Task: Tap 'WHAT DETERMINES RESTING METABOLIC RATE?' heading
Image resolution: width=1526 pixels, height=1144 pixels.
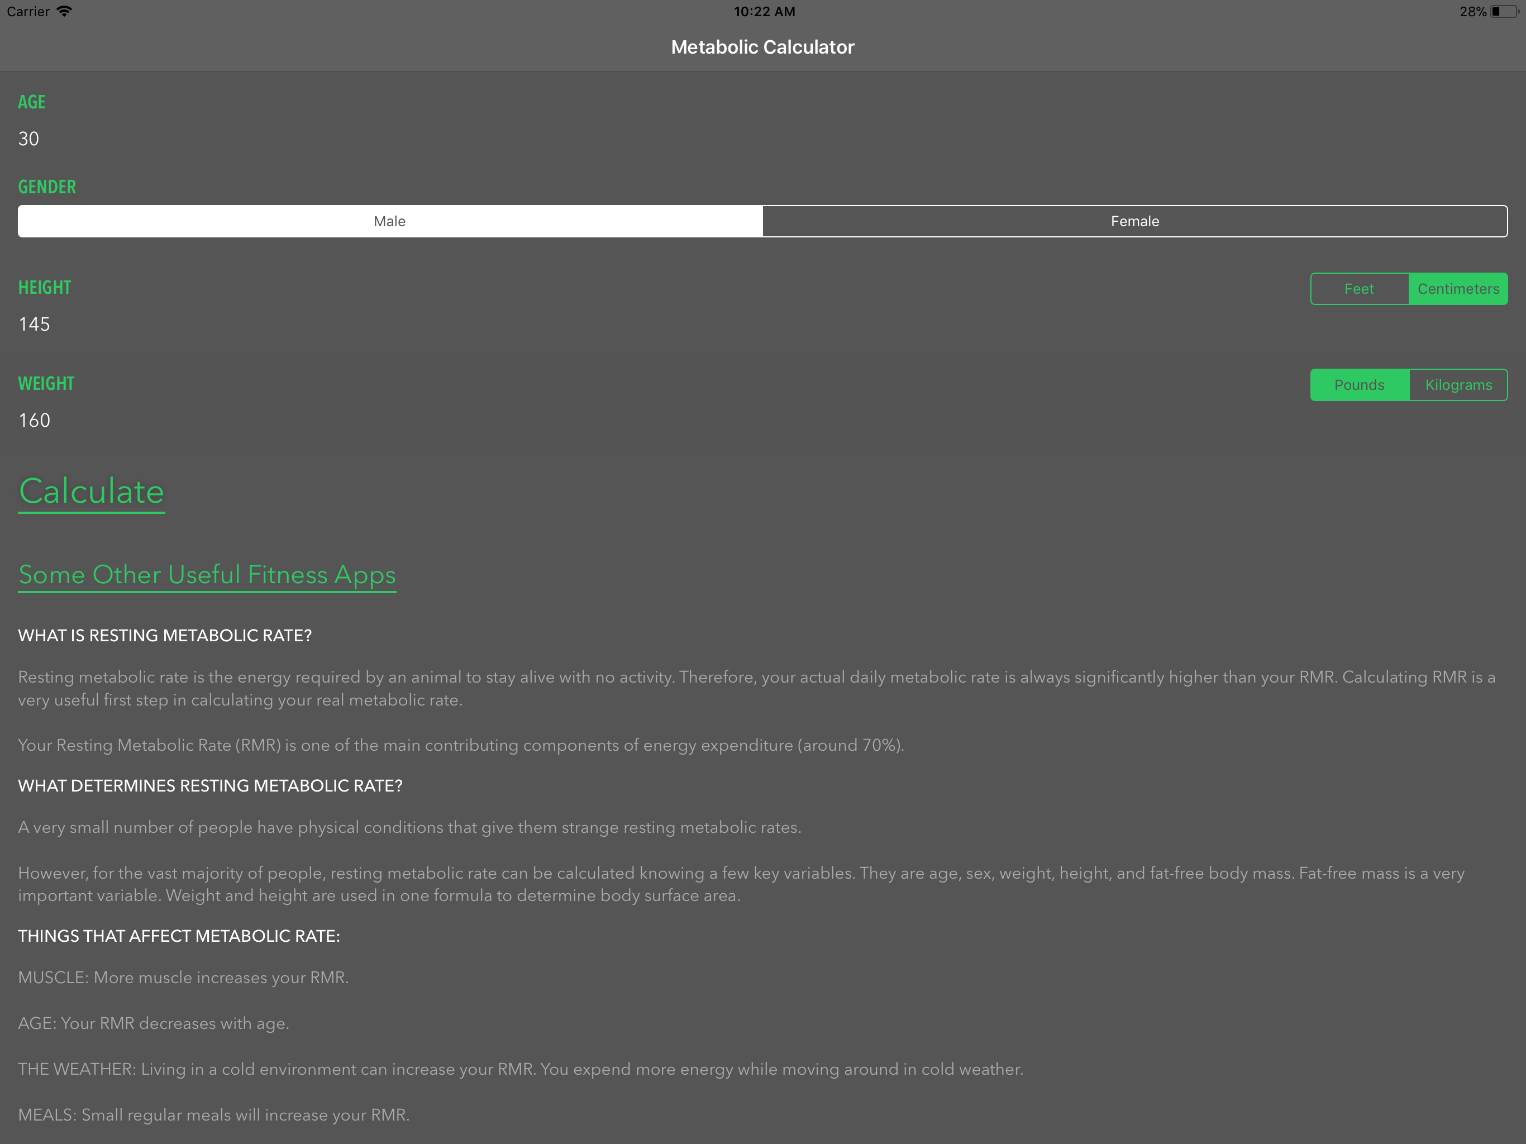Action: (x=211, y=786)
